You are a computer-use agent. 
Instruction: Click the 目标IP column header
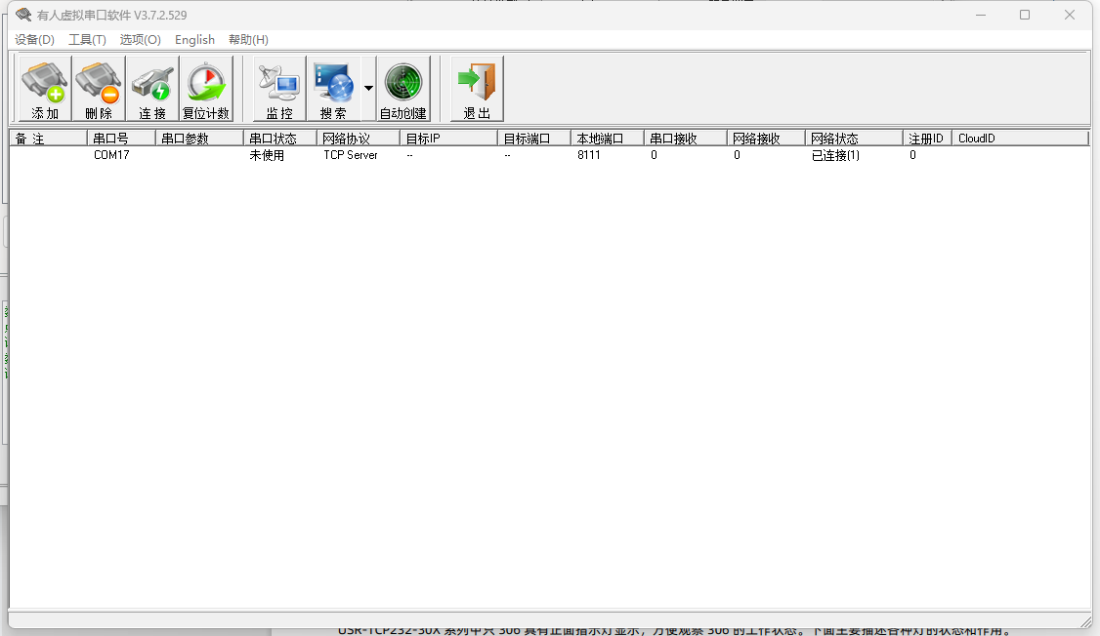448,139
